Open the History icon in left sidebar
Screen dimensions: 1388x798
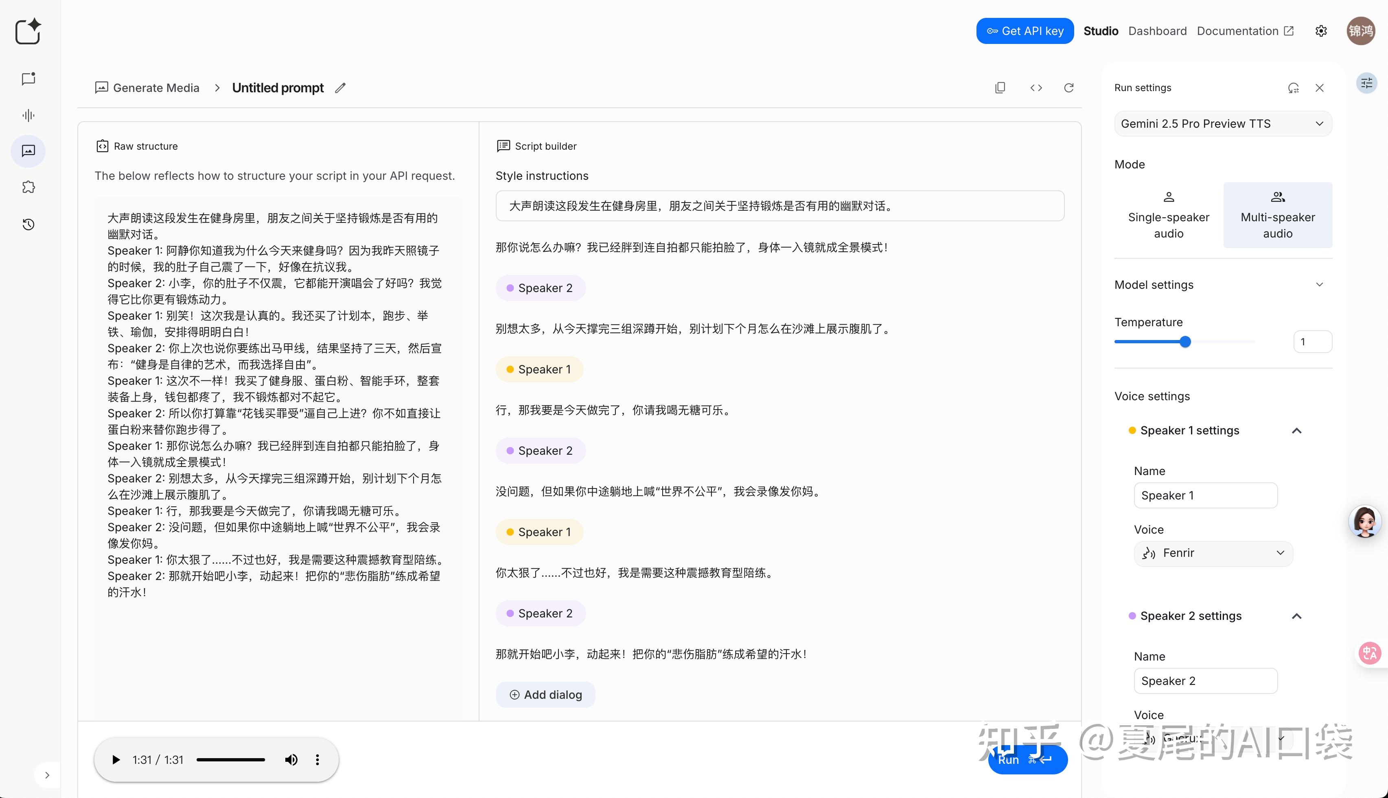pos(28,224)
